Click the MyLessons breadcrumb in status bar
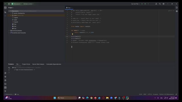Viewport: 182px width, 102px height. click(9, 94)
